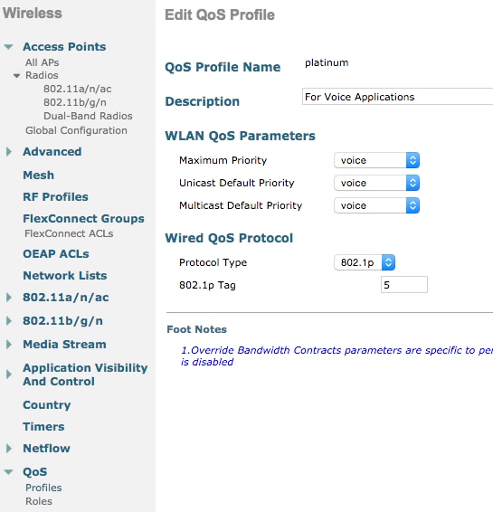Open the Protocol Type dropdown
The height and width of the screenshot is (512, 493).
(365, 262)
